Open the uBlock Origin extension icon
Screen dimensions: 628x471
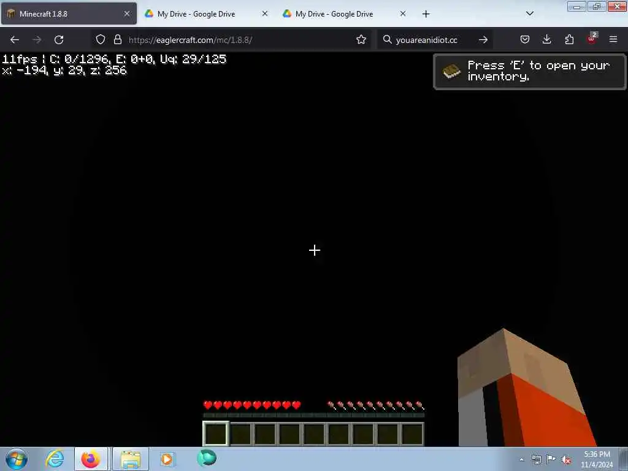pyautogui.click(x=592, y=39)
